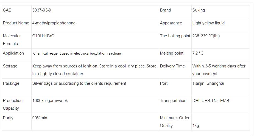254x136 pixels.
Task: Click the Production Capacity label
Action: point(13,104)
